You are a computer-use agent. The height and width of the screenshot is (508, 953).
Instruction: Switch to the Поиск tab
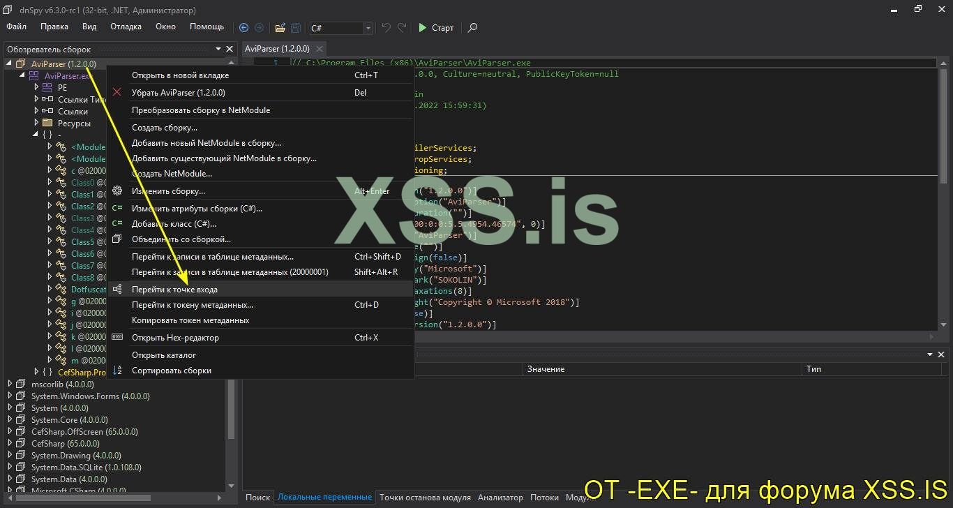(257, 498)
